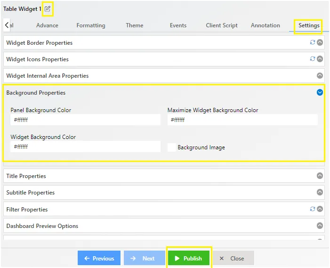Image resolution: width=330 pixels, height=268 pixels.
Task: Reset Filter Properties with refresh icon
Action: [312, 209]
